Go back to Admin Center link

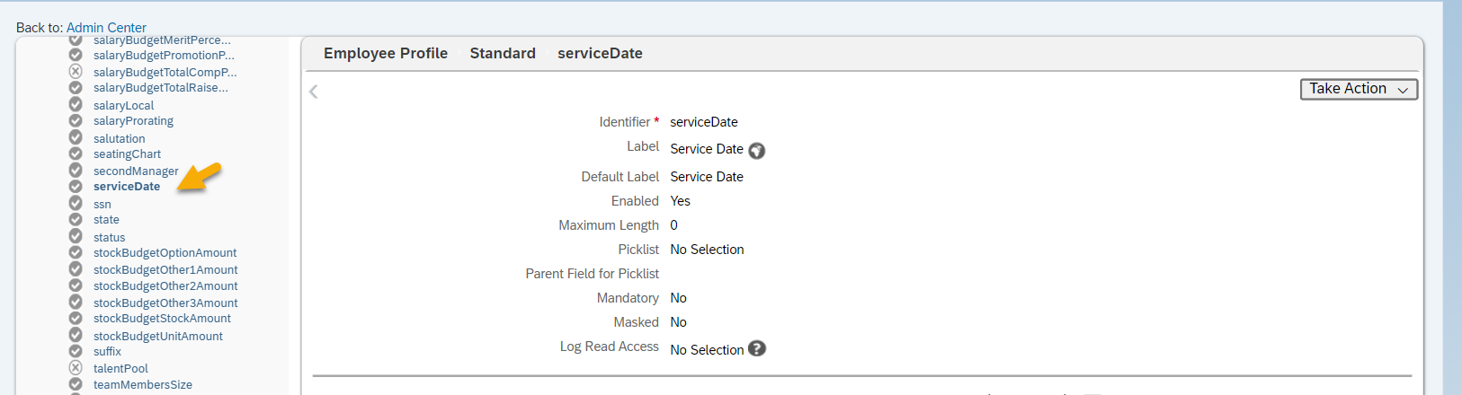pos(106,28)
